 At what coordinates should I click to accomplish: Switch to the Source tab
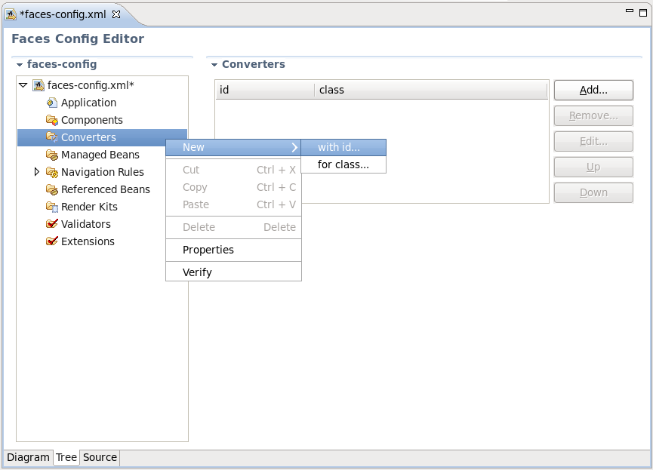(x=99, y=457)
